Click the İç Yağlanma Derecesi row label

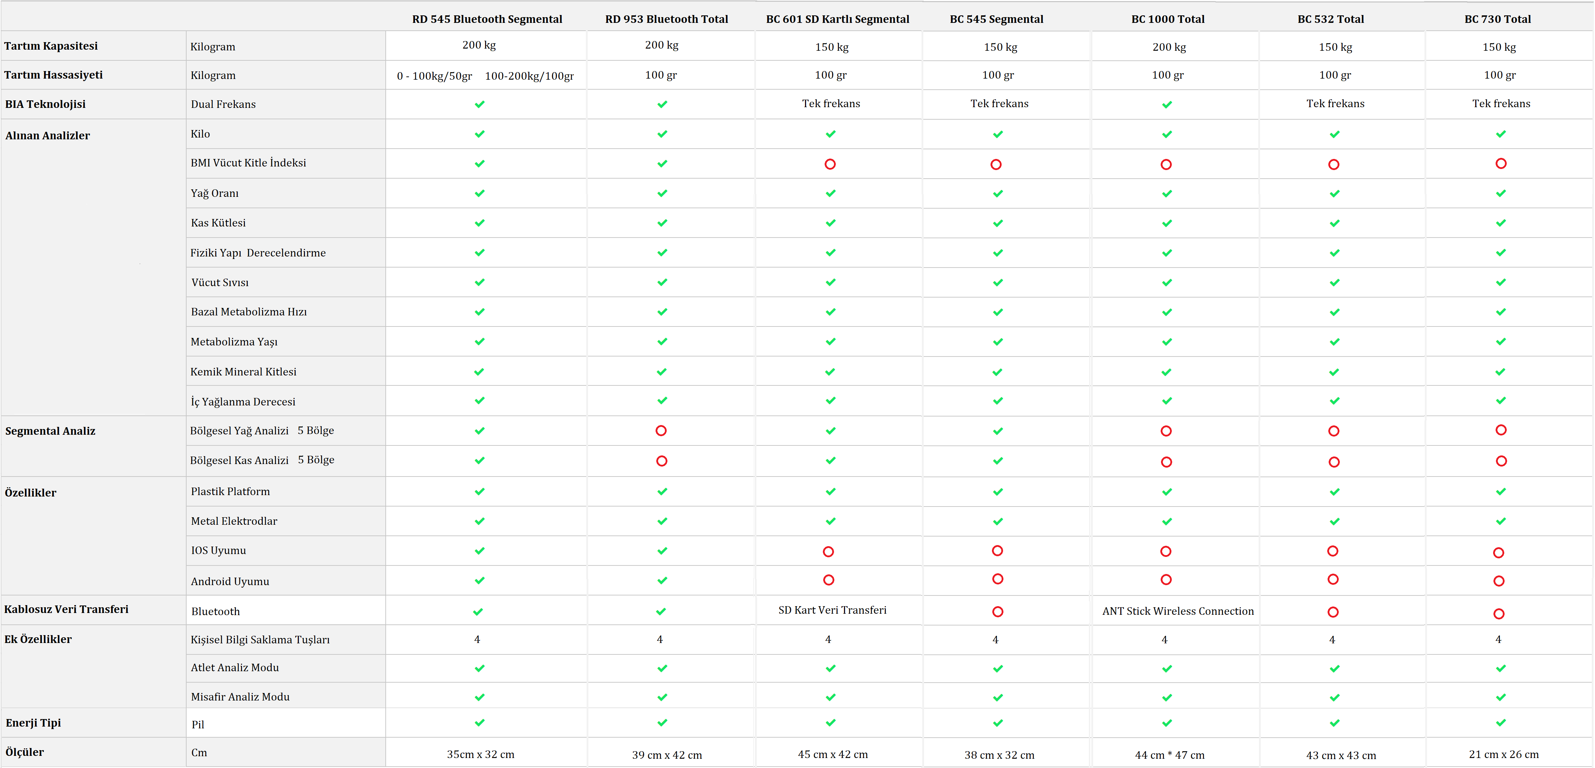(x=243, y=402)
